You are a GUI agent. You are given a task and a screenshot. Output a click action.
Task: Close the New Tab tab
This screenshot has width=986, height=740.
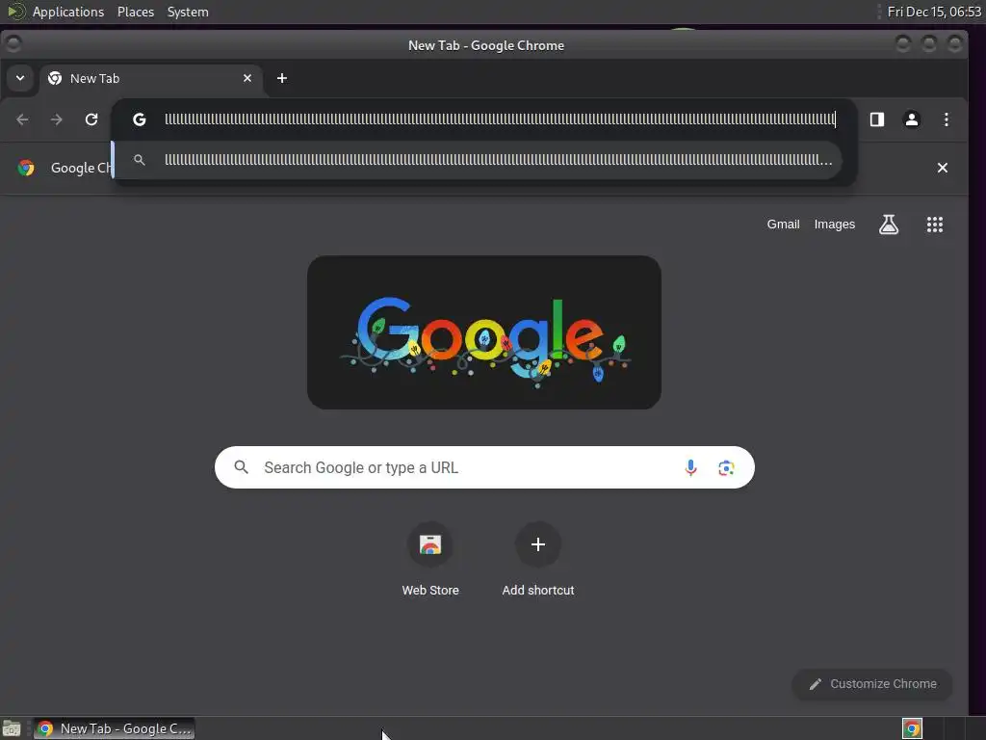[x=247, y=78]
